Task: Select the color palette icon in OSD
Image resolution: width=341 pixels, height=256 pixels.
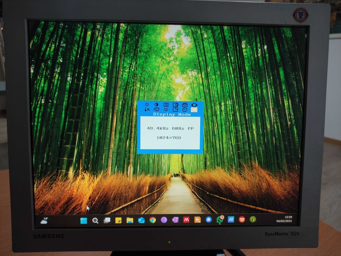Action: [156, 109]
